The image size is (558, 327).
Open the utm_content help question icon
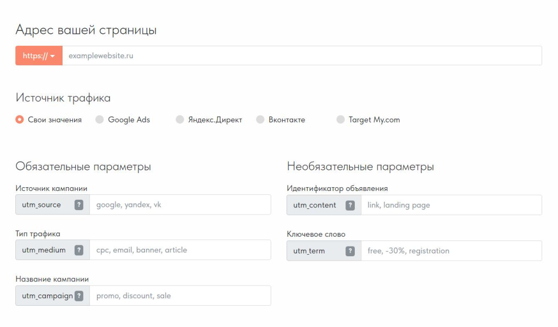(x=350, y=205)
